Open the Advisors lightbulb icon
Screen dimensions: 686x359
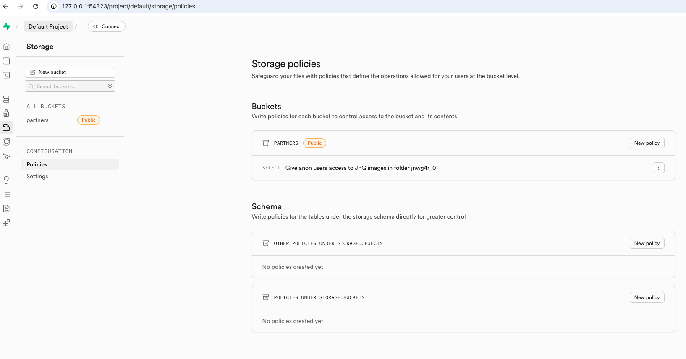6,180
